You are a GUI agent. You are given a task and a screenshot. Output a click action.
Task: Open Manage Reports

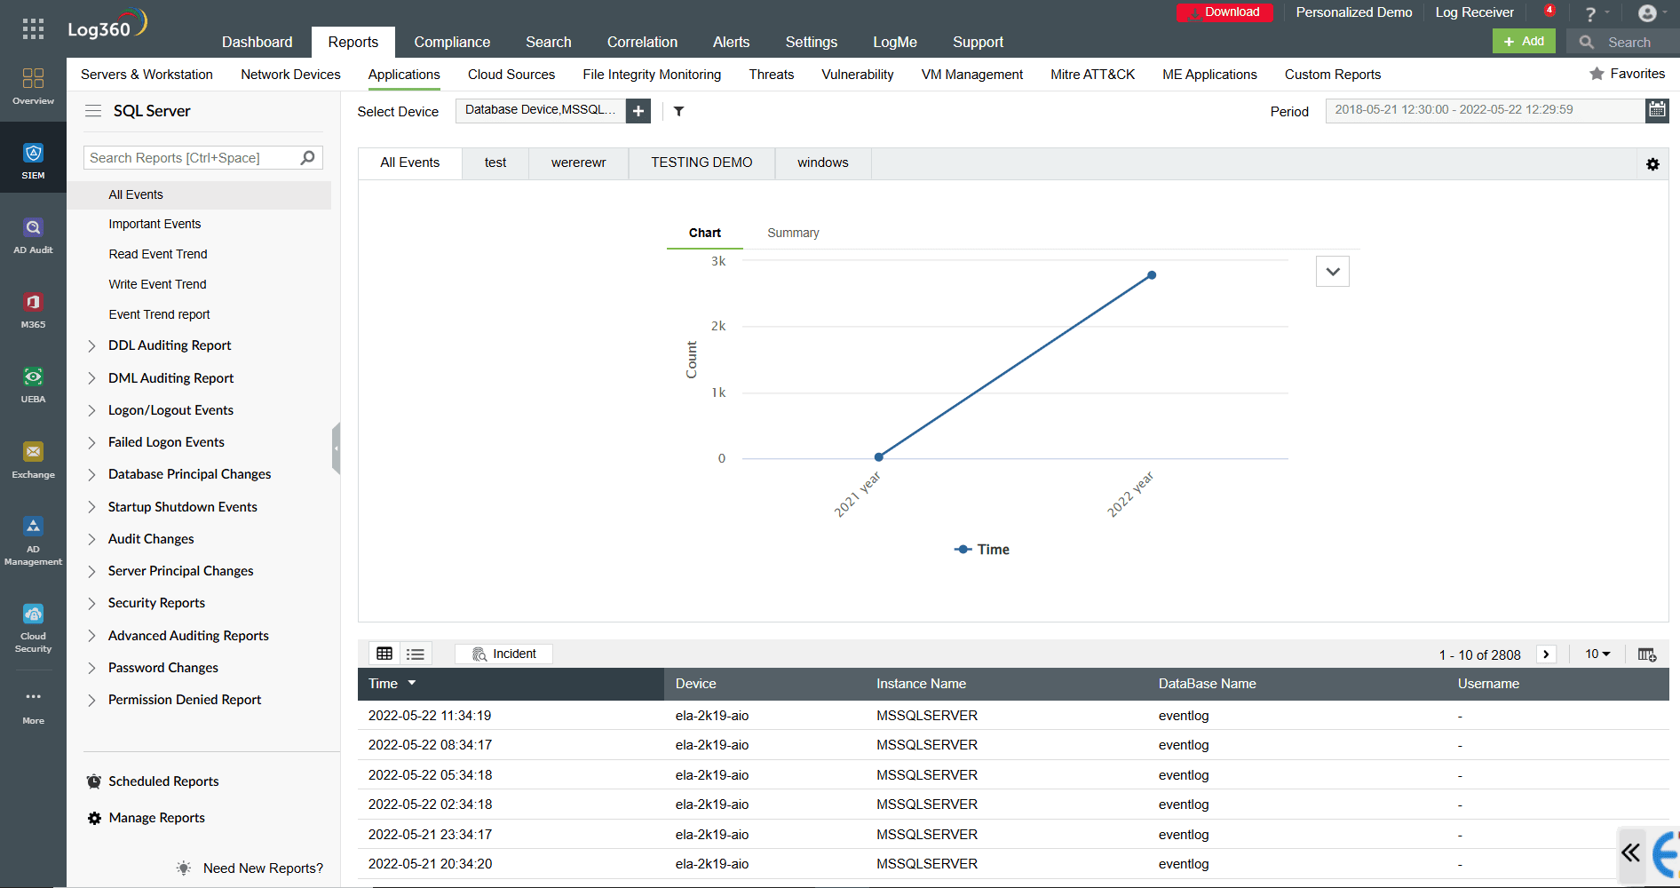[156, 818]
